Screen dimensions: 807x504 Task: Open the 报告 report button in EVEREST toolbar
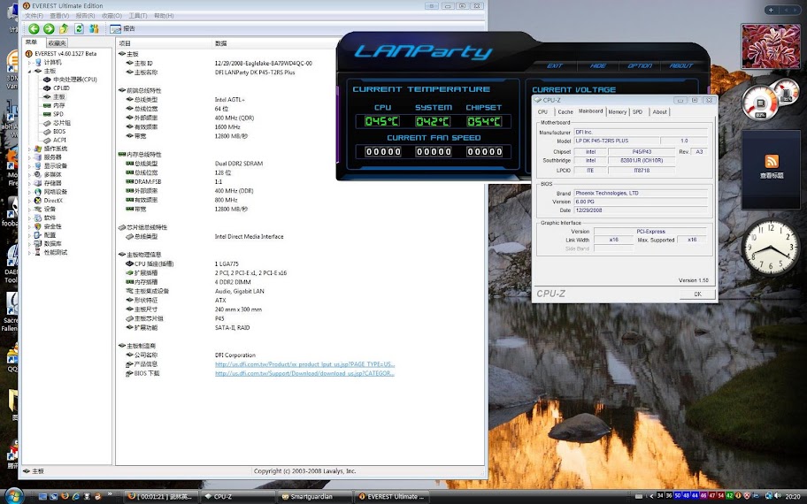point(122,29)
